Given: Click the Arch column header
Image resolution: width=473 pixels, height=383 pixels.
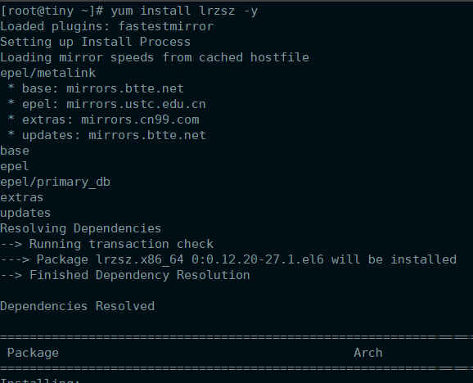Looking at the screenshot, I should pyautogui.click(x=368, y=353).
